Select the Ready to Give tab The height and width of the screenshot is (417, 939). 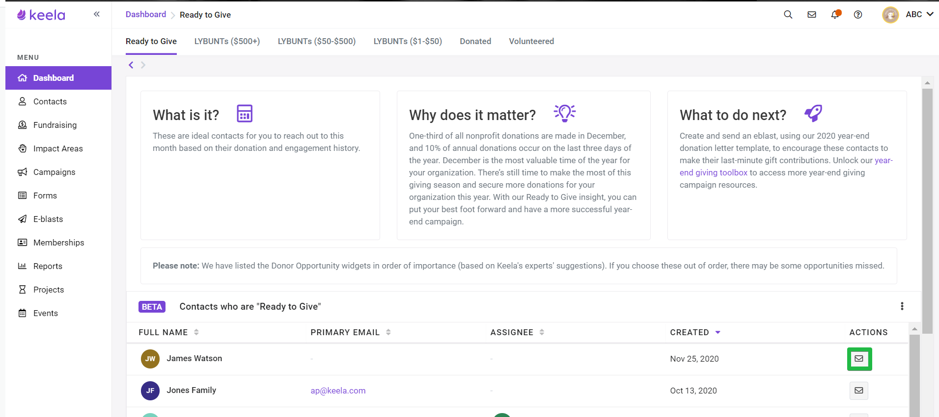pos(151,42)
